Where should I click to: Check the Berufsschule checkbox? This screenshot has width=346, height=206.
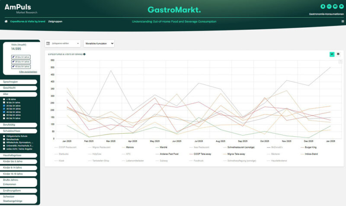tap(4, 139)
